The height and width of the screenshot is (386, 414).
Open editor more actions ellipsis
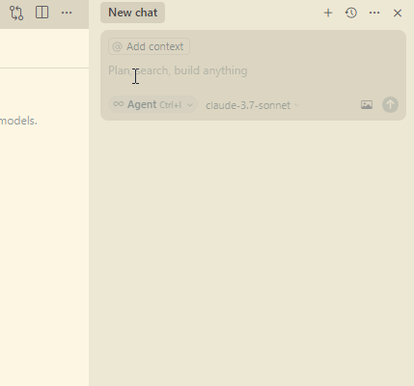pyautogui.click(x=67, y=13)
